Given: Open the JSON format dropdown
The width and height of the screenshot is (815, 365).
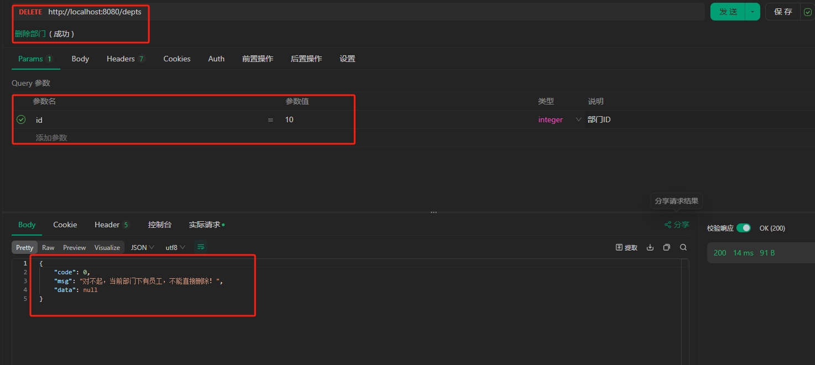Looking at the screenshot, I should tap(142, 247).
